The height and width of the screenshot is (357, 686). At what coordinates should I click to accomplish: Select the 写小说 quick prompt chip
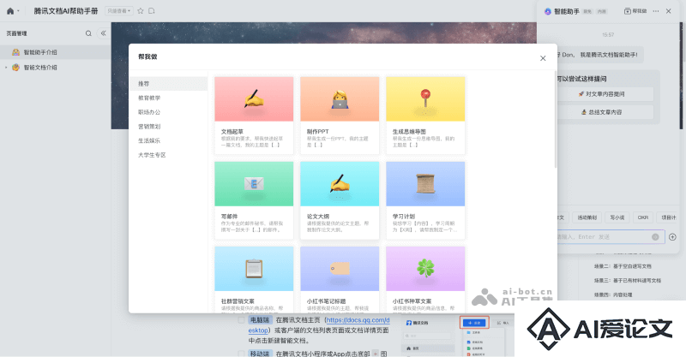tap(617, 217)
